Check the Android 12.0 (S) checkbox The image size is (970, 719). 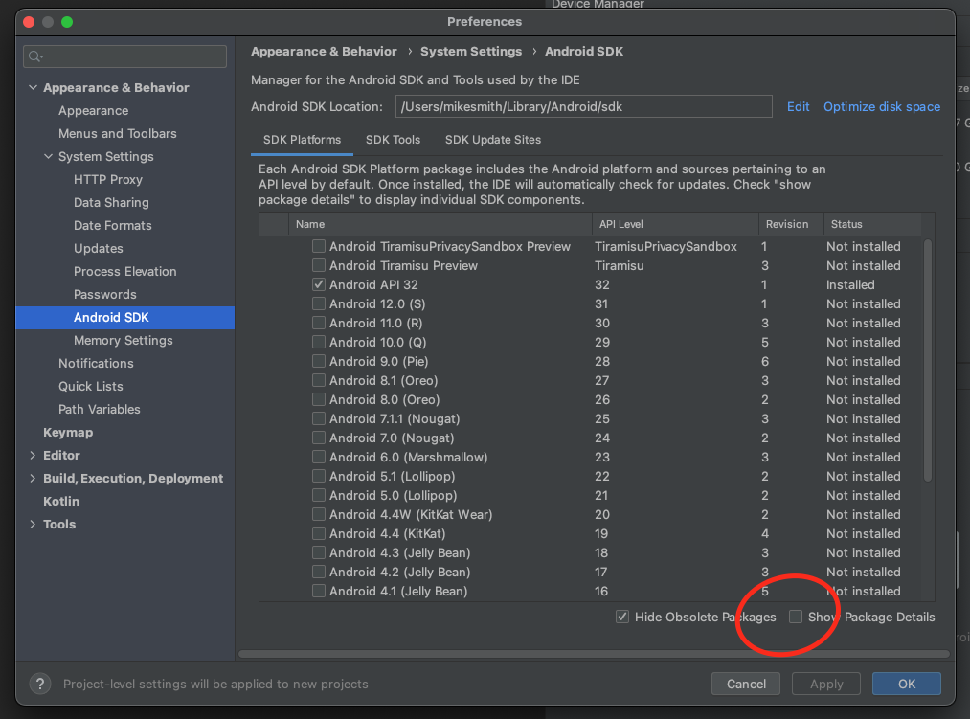pyautogui.click(x=319, y=303)
